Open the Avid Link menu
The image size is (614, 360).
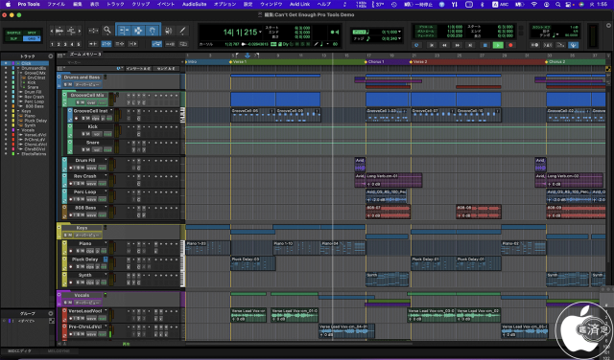(299, 4)
